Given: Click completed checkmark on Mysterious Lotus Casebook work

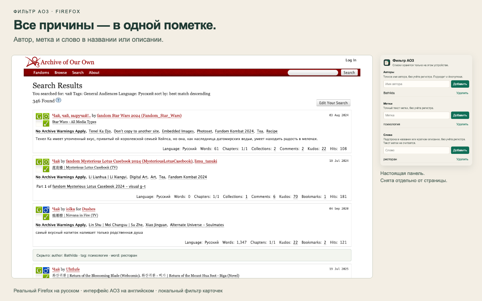Looking at the screenshot, I should point(46,169).
